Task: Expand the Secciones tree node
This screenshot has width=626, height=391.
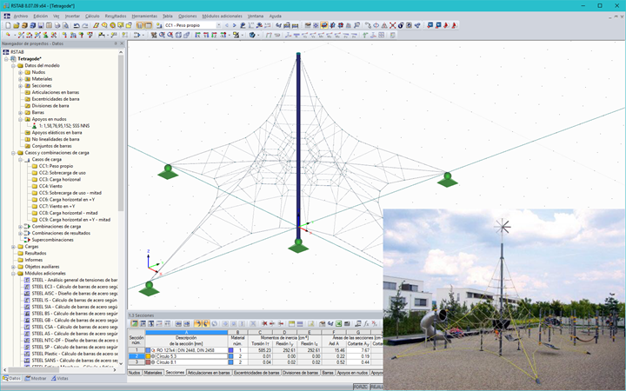Action: point(20,86)
